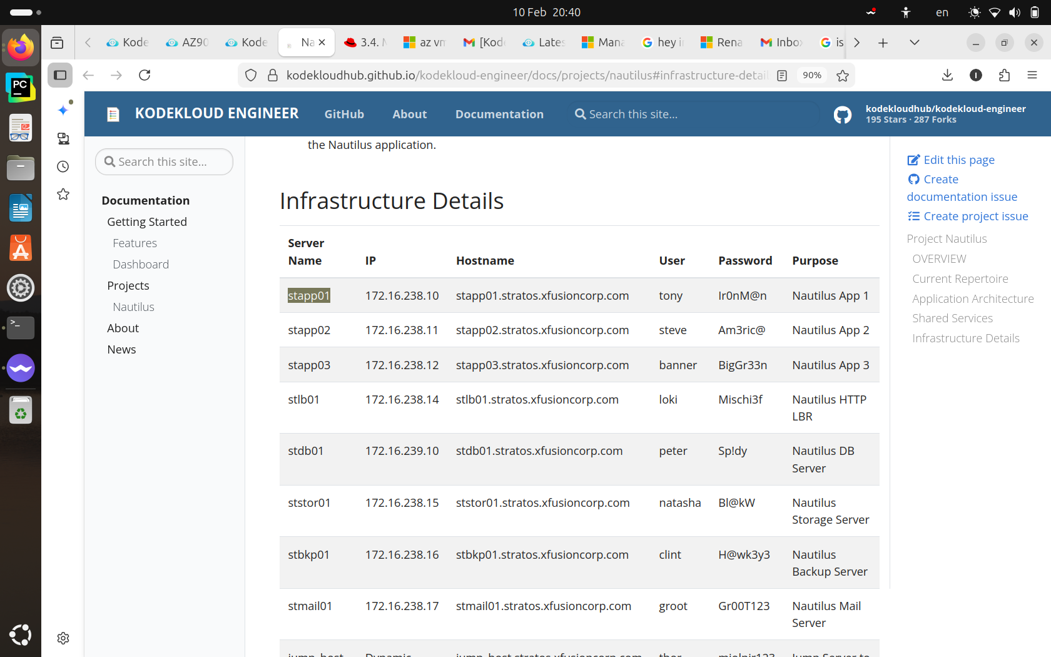Viewport: 1051px width, 657px height.
Task: Open bookmarks sidebar star icon
Action: pos(63,194)
